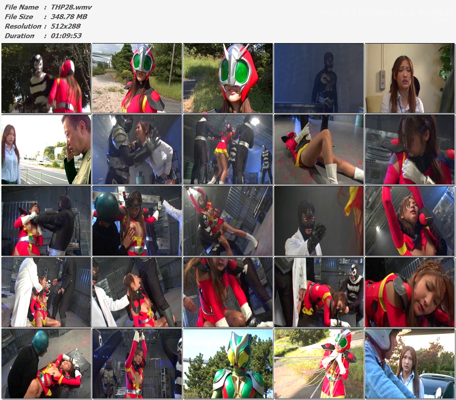The image size is (456, 400).
Task: Select the close-up red helmet thumbnail on grassy trail
Action: tap(228, 78)
